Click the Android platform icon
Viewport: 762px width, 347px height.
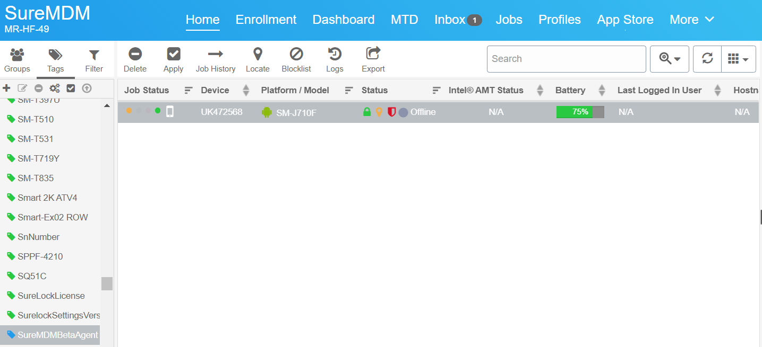pyautogui.click(x=267, y=112)
